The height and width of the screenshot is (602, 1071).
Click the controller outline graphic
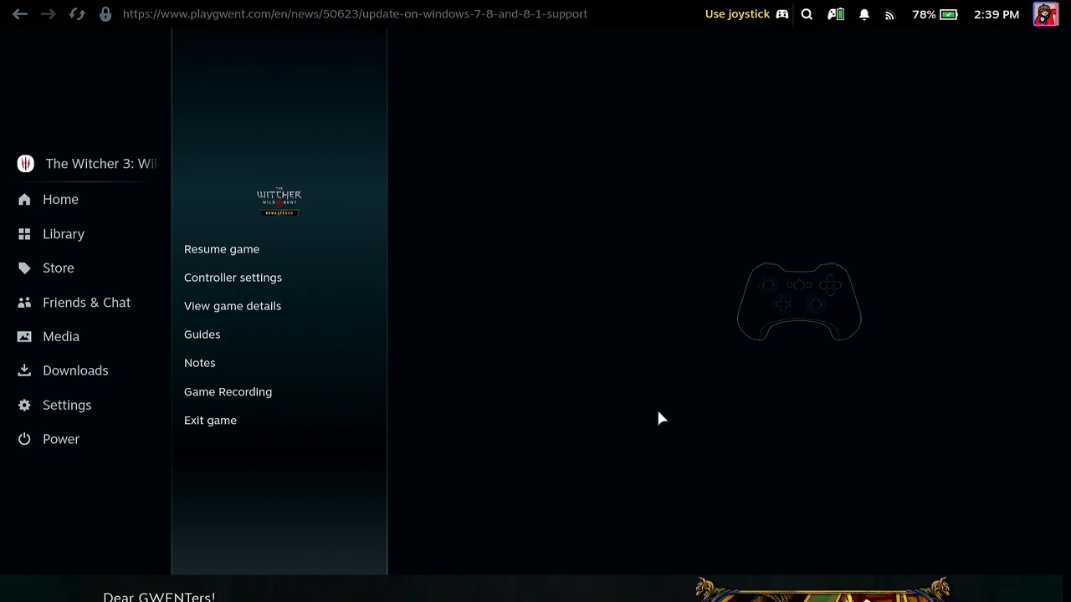(x=799, y=302)
